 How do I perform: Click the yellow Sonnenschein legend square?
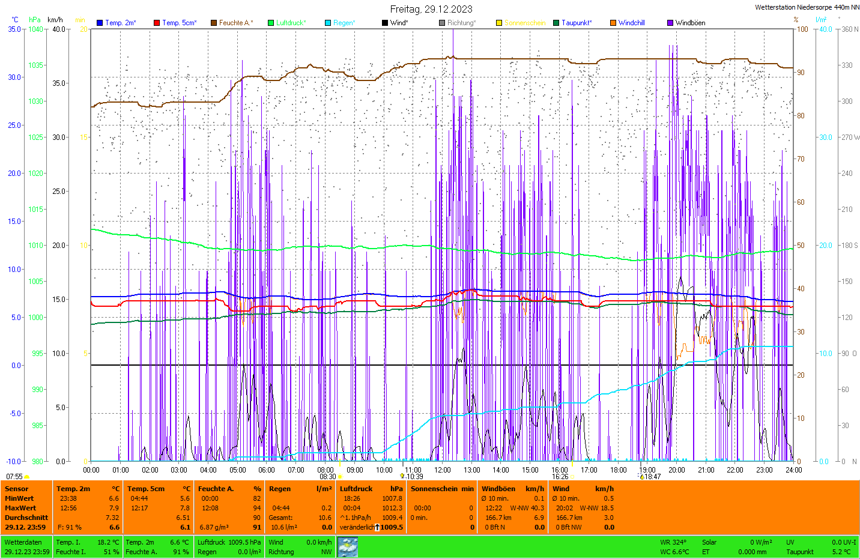pyautogui.click(x=499, y=23)
